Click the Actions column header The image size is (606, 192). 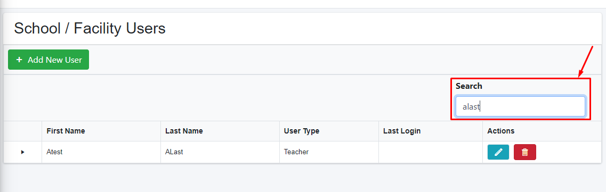click(501, 131)
